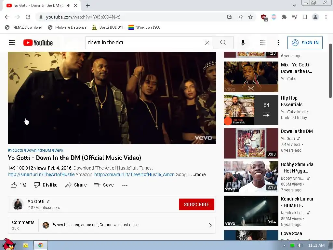Click the 11:51 AM taskbar clock

click(x=316, y=245)
